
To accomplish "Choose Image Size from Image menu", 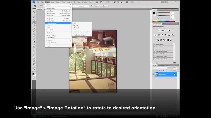I will [x=58, y=19].
